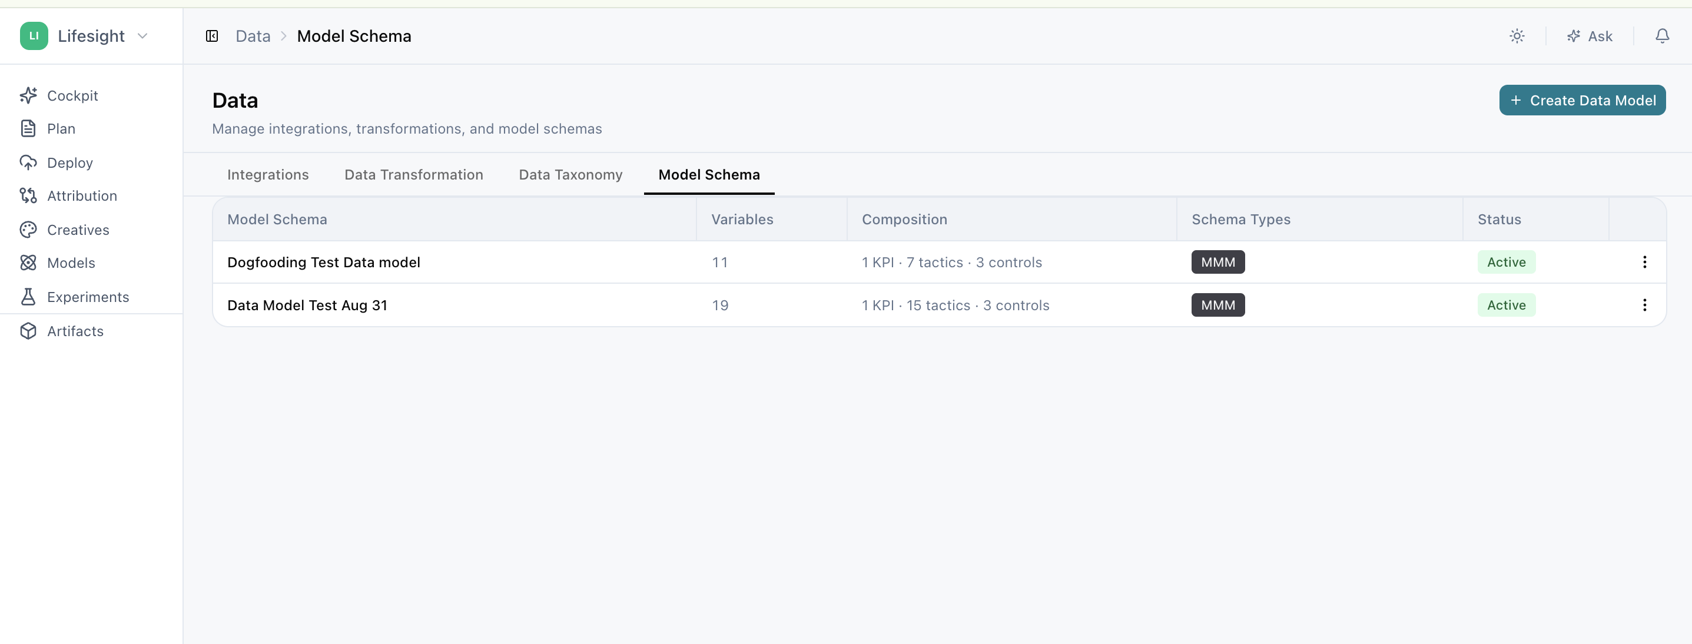Open the Cockpit sparkle icon
Screen dimensions: 1692x644
(x=28, y=95)
